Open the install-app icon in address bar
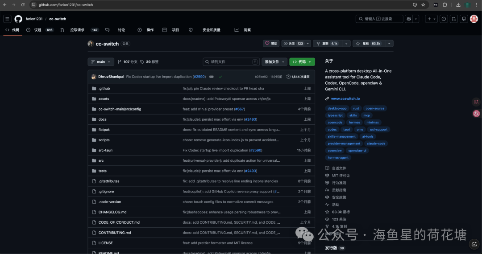482x254 pixels. pyautogui.click(x=415, y=4)
